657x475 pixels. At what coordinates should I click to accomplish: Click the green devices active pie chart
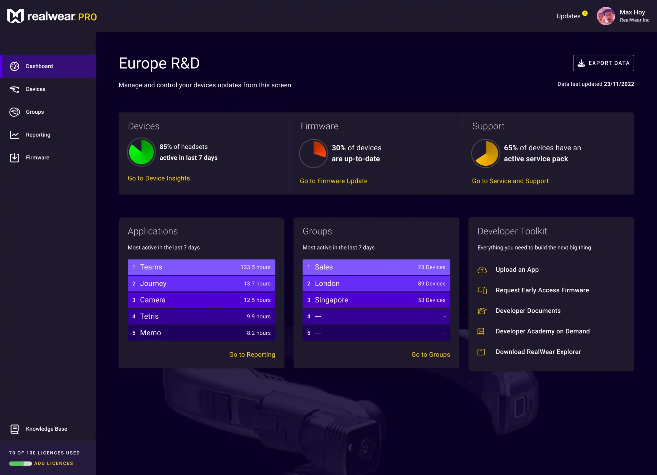(141, 152)
